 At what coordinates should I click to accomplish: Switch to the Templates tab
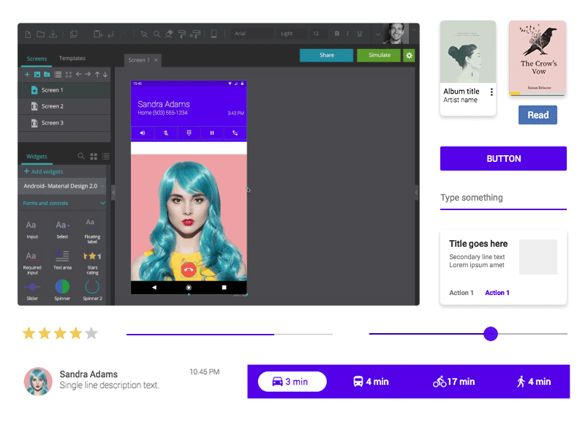click(x=72, y=59)
